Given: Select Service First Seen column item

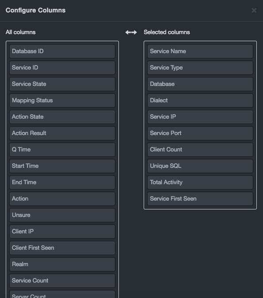Looking at the screenshot, I should (x=200, y=199).
